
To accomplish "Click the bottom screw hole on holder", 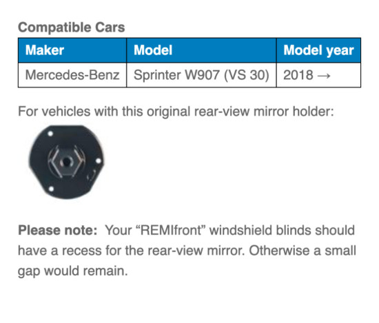I will point(51,189).
